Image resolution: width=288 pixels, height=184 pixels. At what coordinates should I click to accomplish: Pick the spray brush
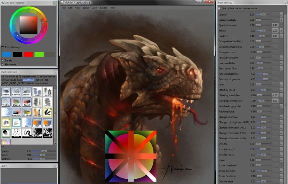[x=47, y=92]
